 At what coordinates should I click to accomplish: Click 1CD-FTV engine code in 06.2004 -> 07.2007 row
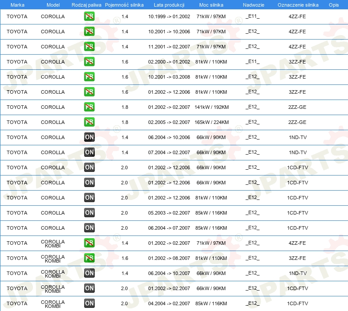click(297, 228)
